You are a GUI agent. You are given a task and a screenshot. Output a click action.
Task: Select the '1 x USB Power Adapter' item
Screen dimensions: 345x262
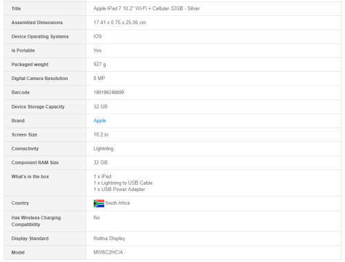click(x=119, y=190)
